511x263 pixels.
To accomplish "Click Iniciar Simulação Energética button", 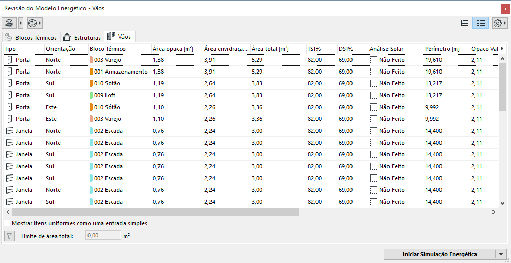I will (439, 254).
